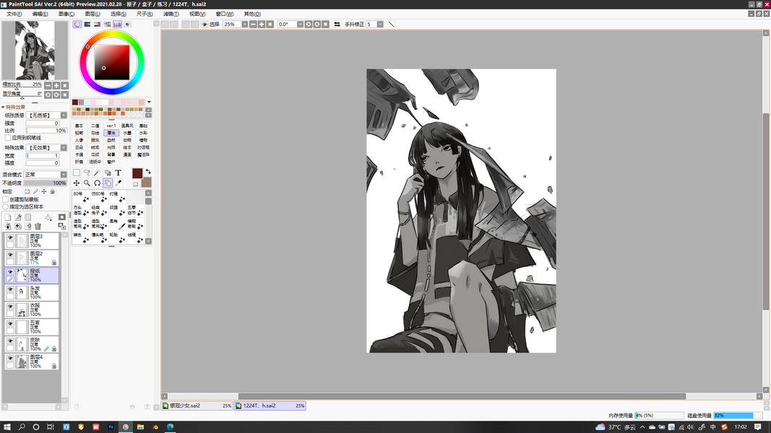Hide the 报纸 layer
Viewport: 771px width, 433px height.
(10, 272)
